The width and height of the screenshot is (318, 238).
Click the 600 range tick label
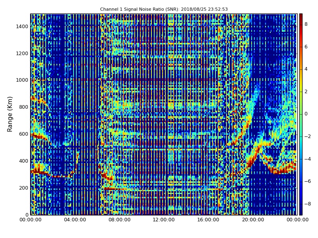pos(23,134)
